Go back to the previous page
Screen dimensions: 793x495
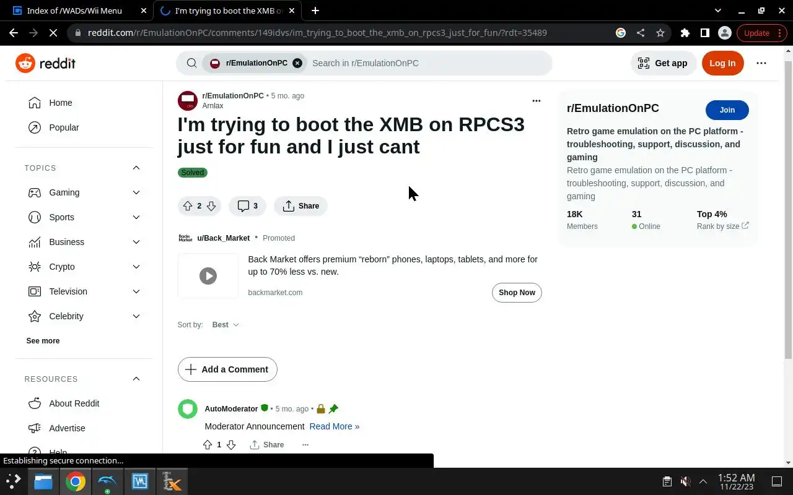(x=14, y=33)
